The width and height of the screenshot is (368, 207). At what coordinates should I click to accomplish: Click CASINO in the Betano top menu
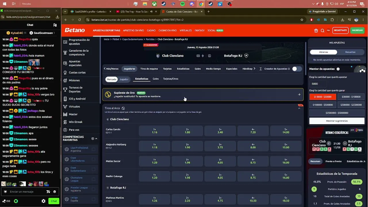click(151, 30)
